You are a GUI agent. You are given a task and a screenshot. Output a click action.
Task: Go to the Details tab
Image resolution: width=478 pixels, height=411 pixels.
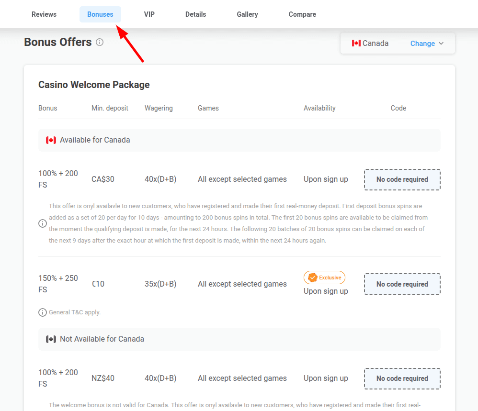click(195, 14)
